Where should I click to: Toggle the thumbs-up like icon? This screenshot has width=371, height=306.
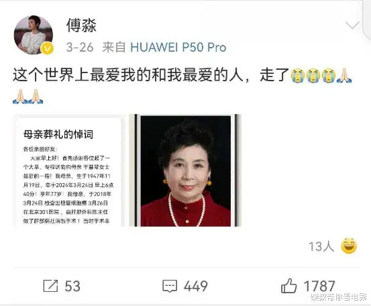[288, 286]
